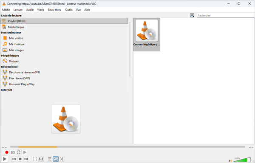Open the Lecture menu

pos(18,10)
